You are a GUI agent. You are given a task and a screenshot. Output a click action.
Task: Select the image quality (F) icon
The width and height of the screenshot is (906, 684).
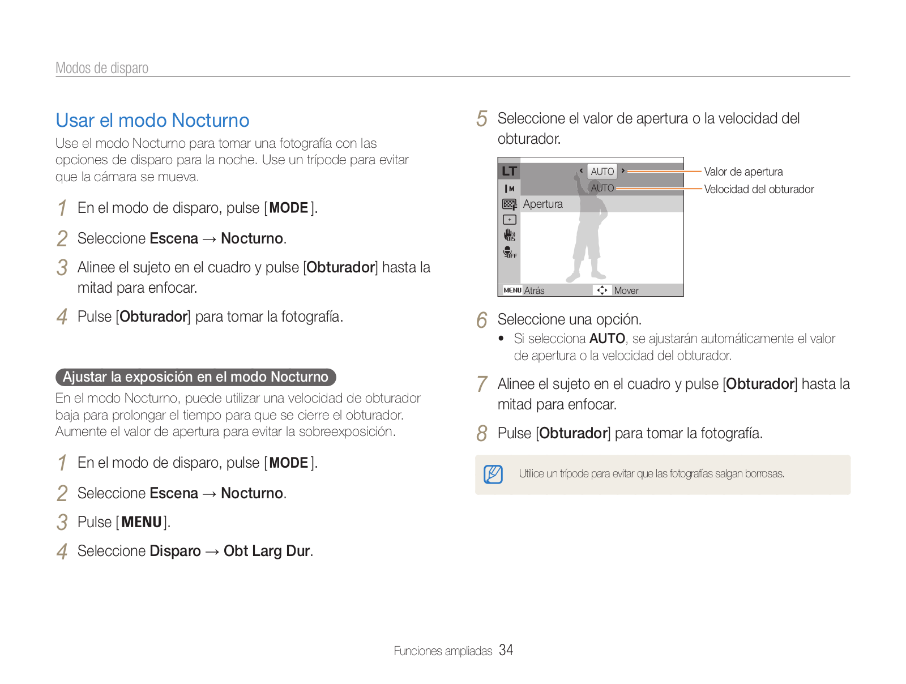click(509, 204)
